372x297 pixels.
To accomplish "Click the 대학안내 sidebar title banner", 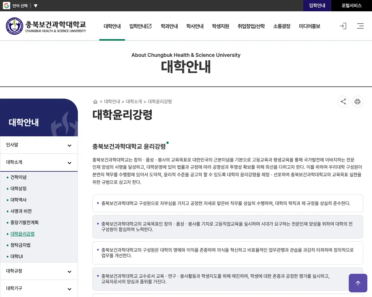I will [39, 117].
